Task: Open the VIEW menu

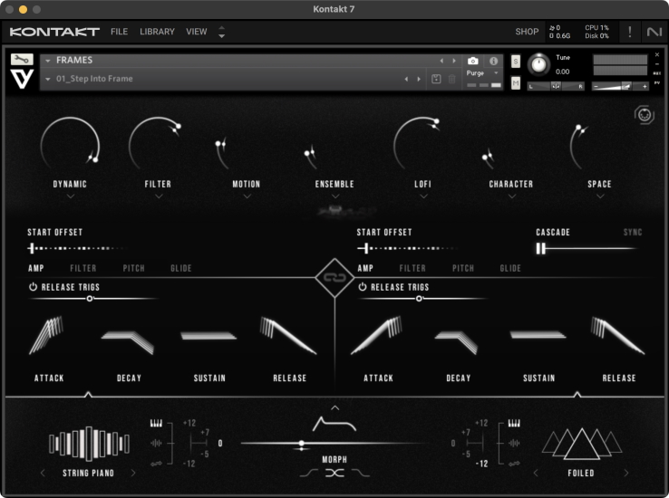Action: pyautogui.click(x=197, y=32)
